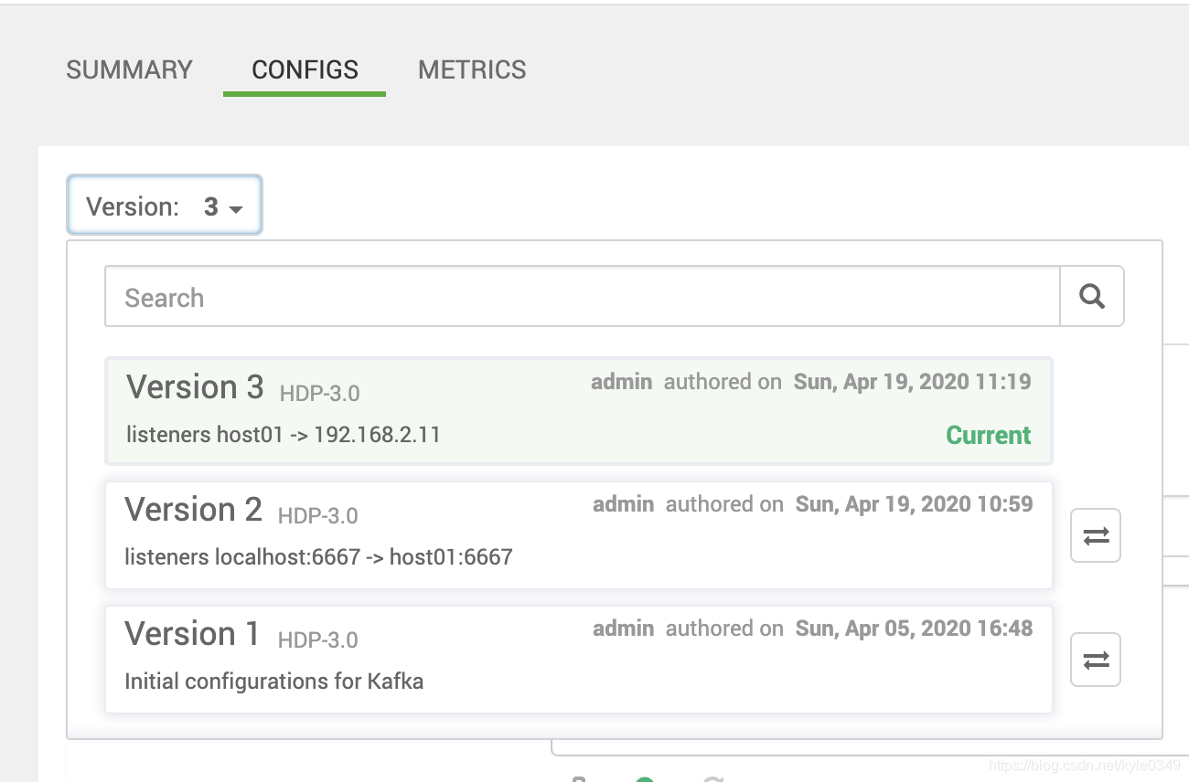1189x782 pixels.
Task: Click the admin author on Version 2
Action: 623,504
